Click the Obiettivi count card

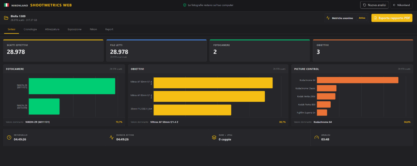click(363, 50)
